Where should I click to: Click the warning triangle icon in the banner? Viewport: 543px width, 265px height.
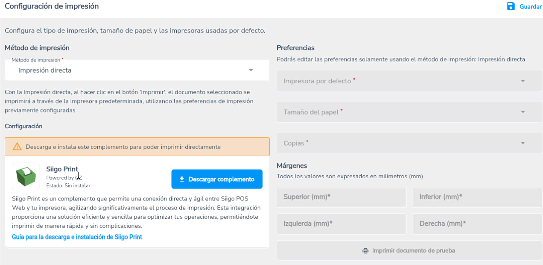point(17,147)
